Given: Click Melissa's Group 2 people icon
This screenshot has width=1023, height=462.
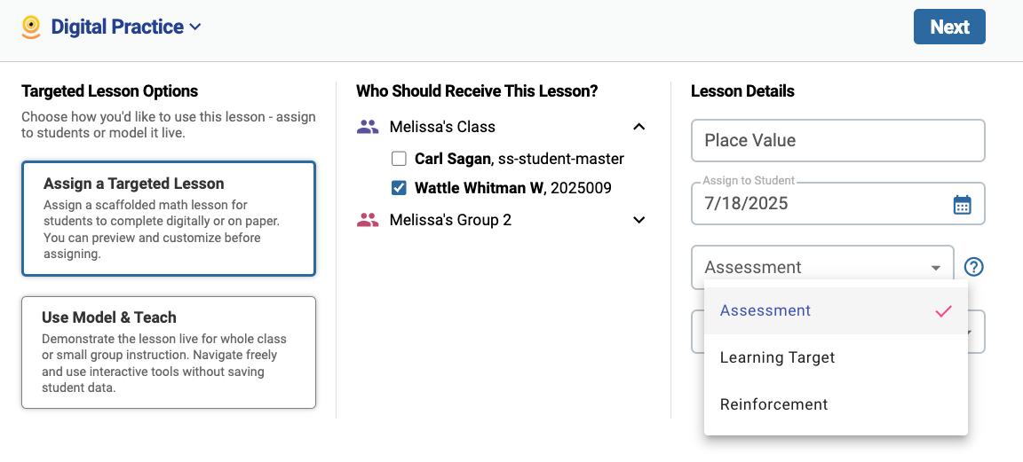Looking at the screenshot, I should 368,220.
